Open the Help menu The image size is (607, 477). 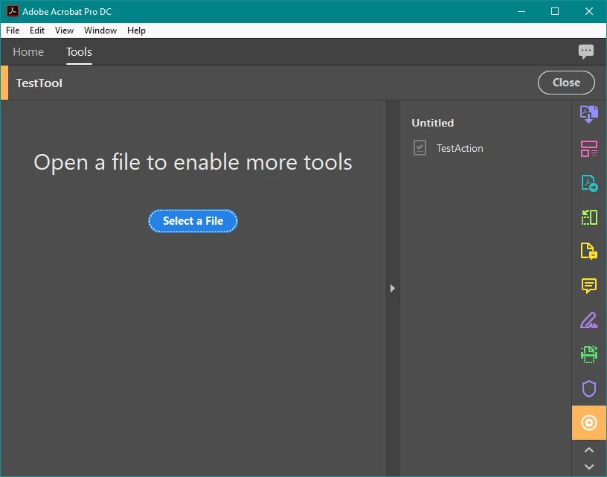tap(136, 31)
